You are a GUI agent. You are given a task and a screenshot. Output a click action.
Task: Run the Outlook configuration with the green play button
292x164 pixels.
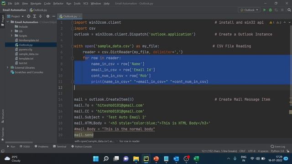click(265, 10)
